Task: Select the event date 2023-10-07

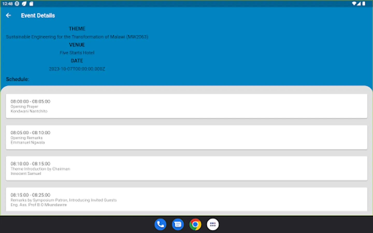Action: [x=77, y=69]
